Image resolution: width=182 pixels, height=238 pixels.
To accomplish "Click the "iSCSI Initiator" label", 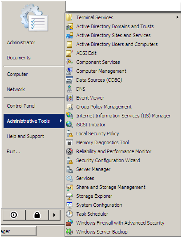I will coord(91,125).
